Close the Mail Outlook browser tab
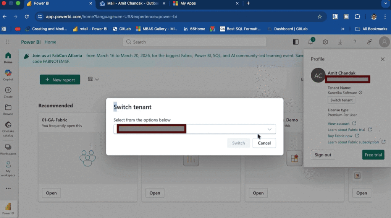Image resolution: width=391 pixels, height=218 pixels. coord(164,3)
